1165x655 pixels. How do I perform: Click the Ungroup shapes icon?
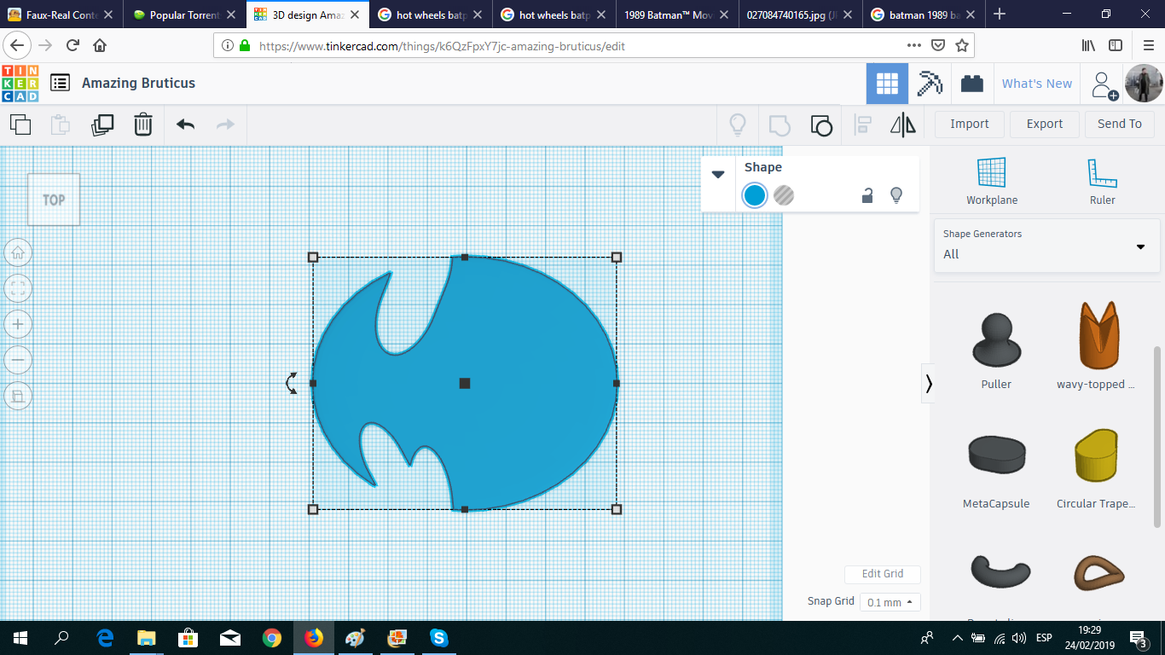820,125
